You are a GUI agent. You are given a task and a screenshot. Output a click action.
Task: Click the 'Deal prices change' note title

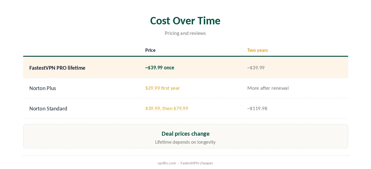(185, 134)
